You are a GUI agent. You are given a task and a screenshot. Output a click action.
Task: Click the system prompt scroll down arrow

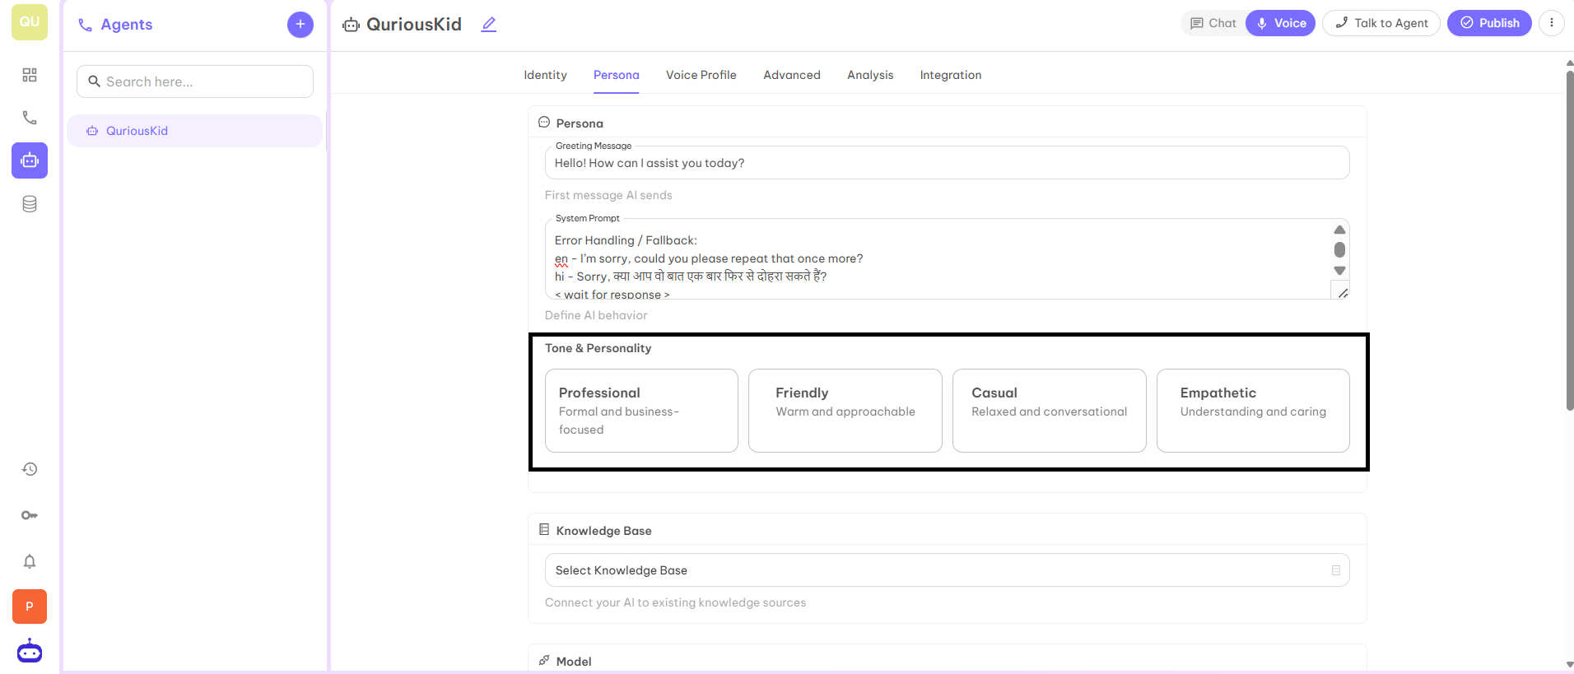(1339, 271)
